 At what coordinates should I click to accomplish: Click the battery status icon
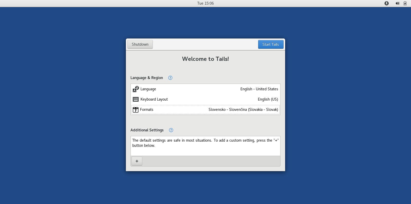pos(405,3)
